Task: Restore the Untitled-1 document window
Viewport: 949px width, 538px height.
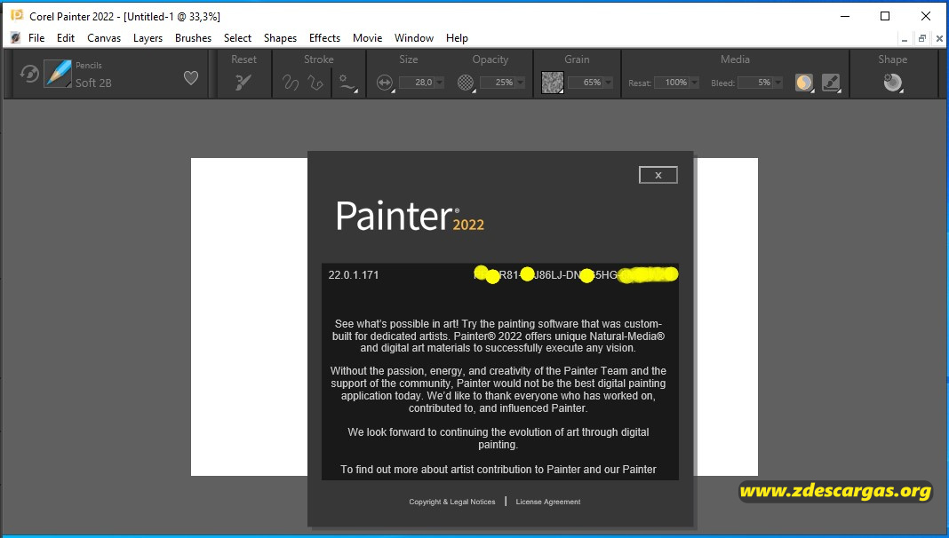Action: click(921, 39)
